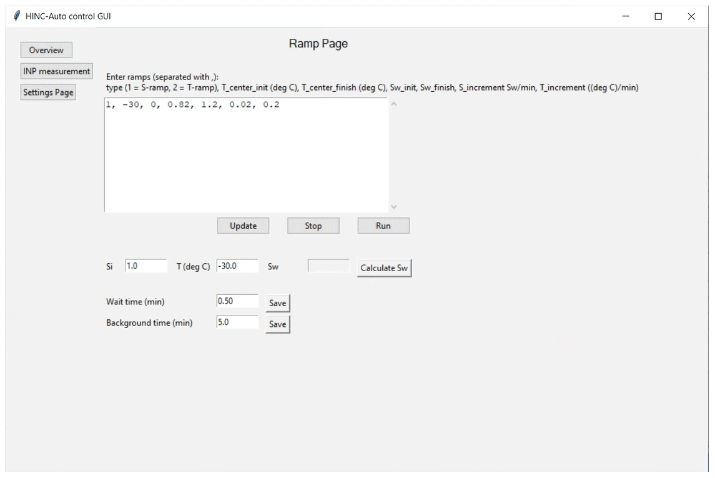Viewport: 715px width, 478px height.
Task: Click the empty Sw result field
Action: (x=328, y=266)
